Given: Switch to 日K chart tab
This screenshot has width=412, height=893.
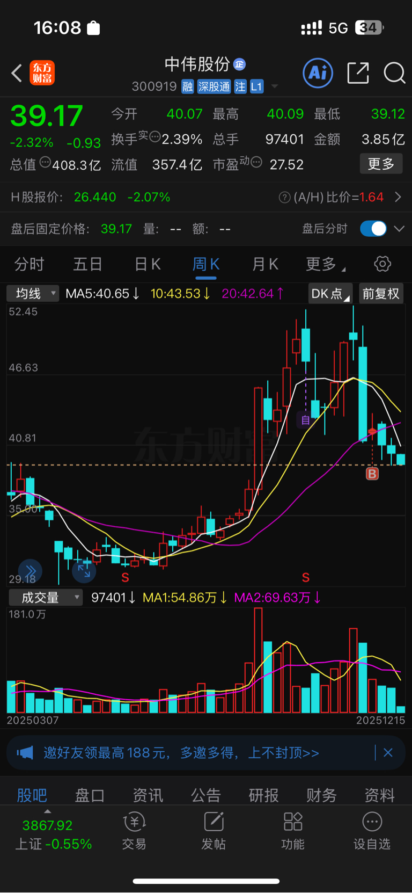Looking at the screenshot, I should [148, 264].
